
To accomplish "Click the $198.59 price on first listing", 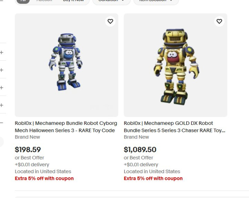I will point(28,150).
